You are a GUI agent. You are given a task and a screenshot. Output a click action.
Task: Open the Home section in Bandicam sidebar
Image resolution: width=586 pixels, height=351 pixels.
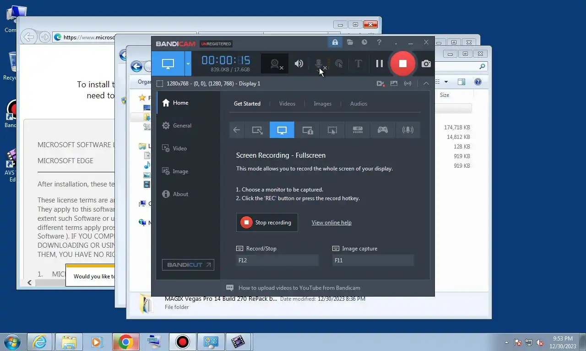coord(188,103)
